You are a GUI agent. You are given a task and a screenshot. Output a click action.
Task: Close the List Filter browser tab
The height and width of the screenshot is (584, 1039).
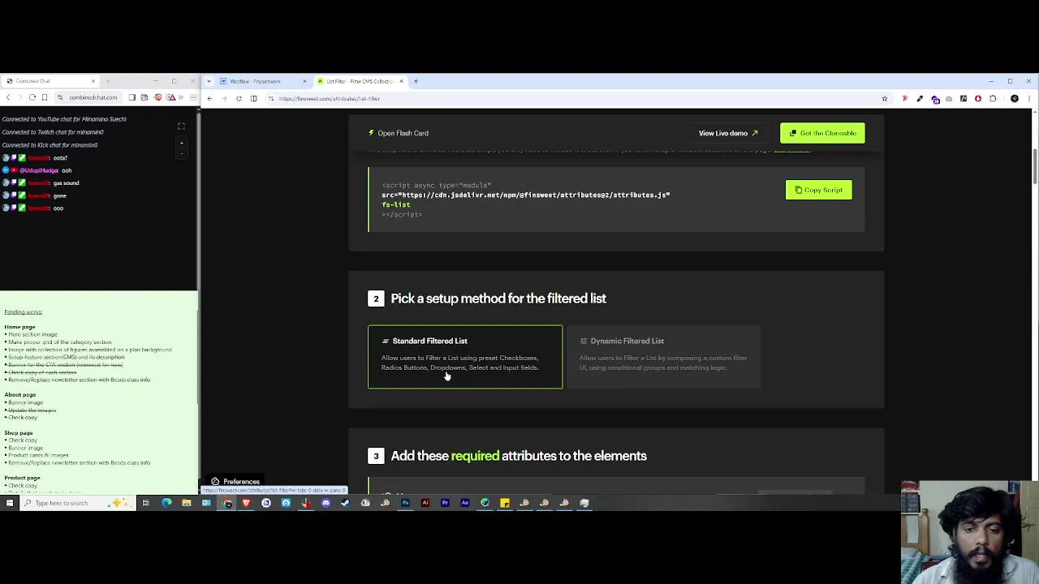pos(401,81)
